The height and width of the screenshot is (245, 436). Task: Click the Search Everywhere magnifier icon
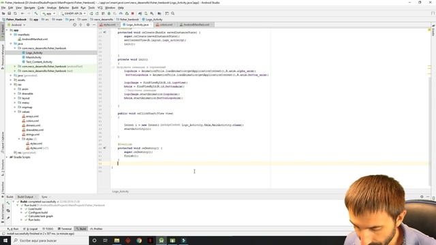pyautogui.click(x=172, y=14)
